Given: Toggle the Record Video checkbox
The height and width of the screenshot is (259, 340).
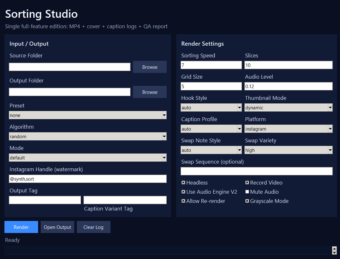Looking at the screenshot, I should 247,183.
